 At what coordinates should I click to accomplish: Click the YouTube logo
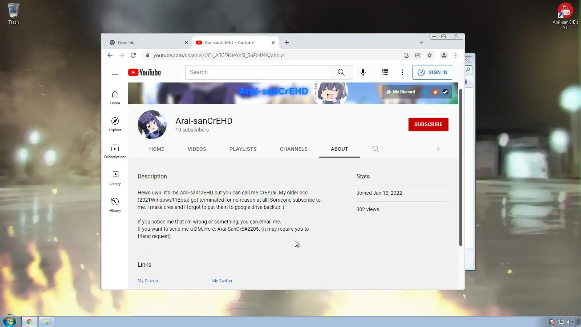click(x=145, y=72)
